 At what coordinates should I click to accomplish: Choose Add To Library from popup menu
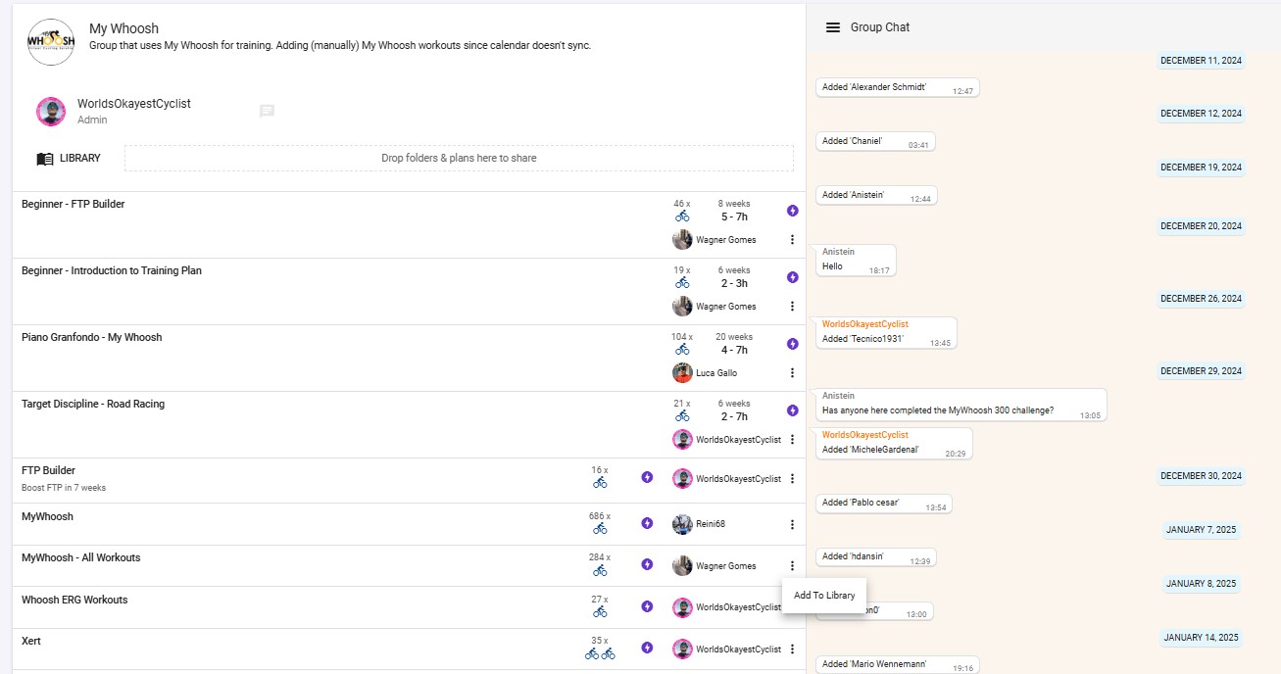824,595
